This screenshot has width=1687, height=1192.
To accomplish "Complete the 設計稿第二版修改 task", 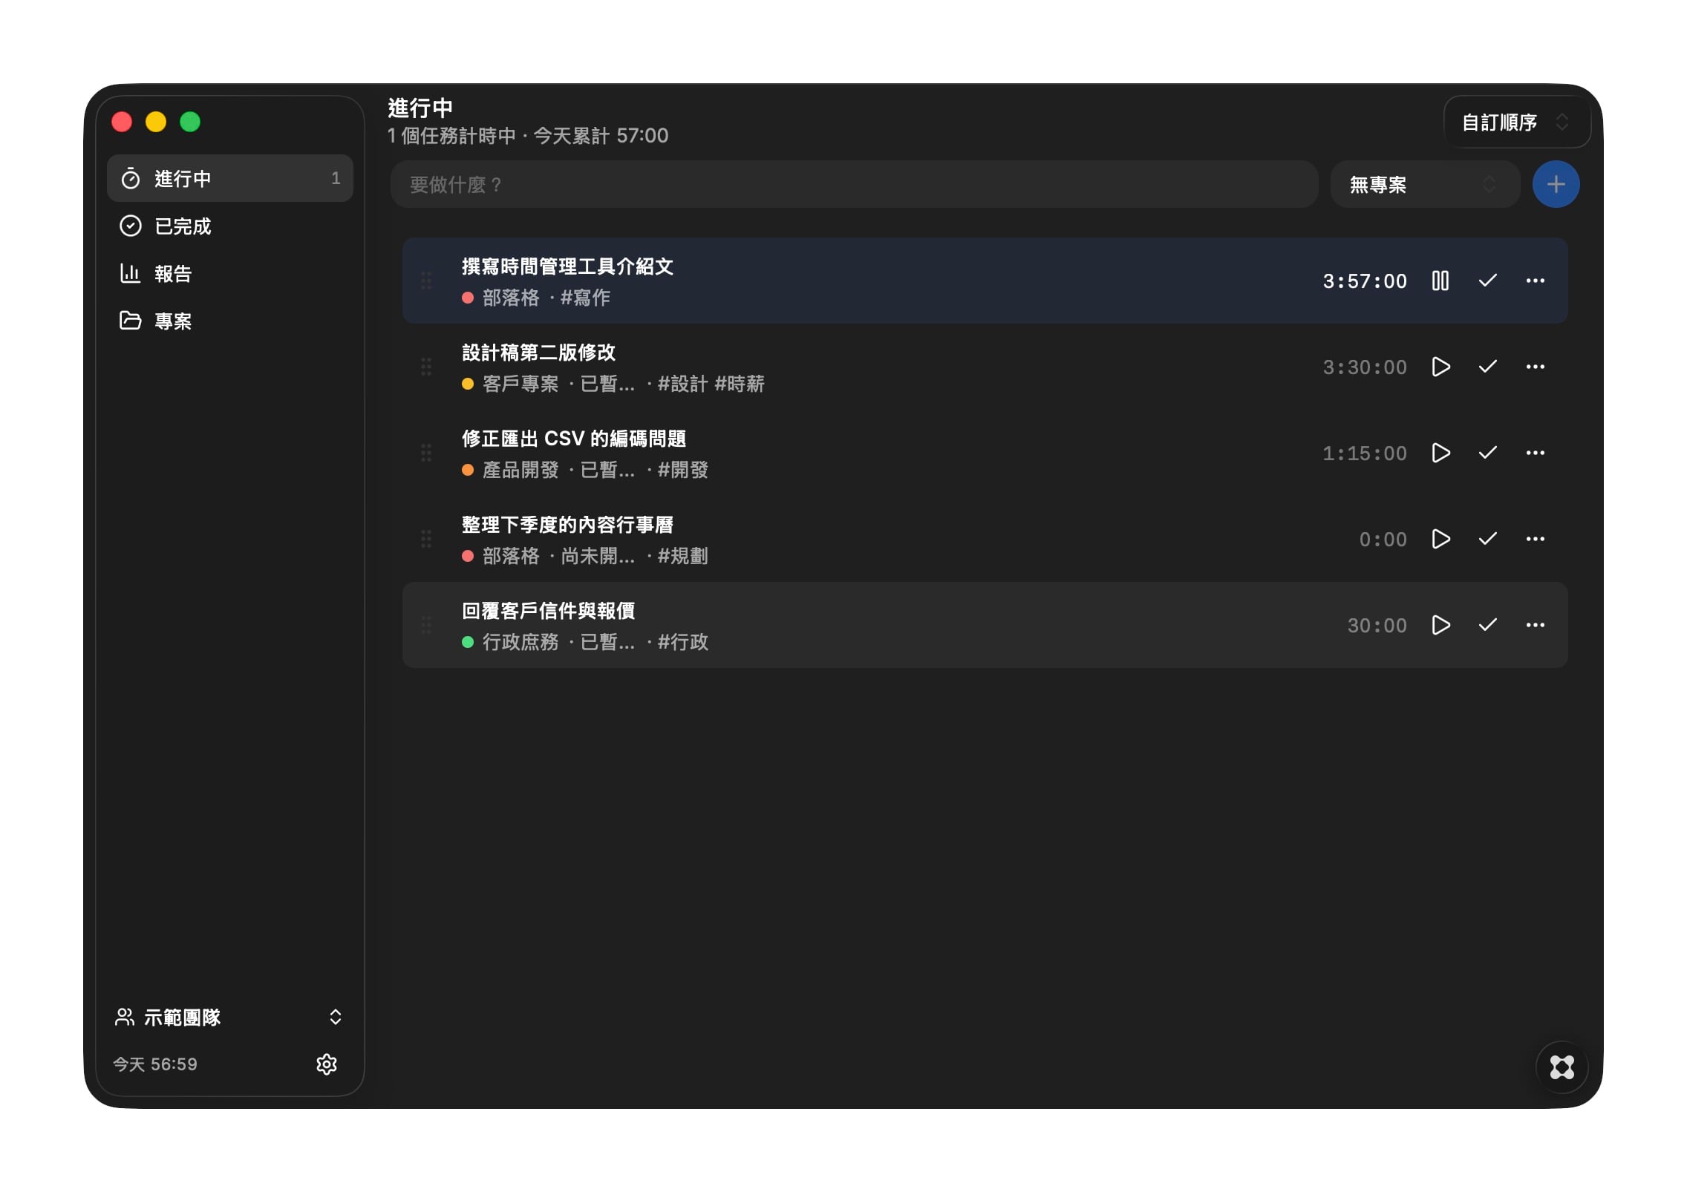I will point(1487,367).
